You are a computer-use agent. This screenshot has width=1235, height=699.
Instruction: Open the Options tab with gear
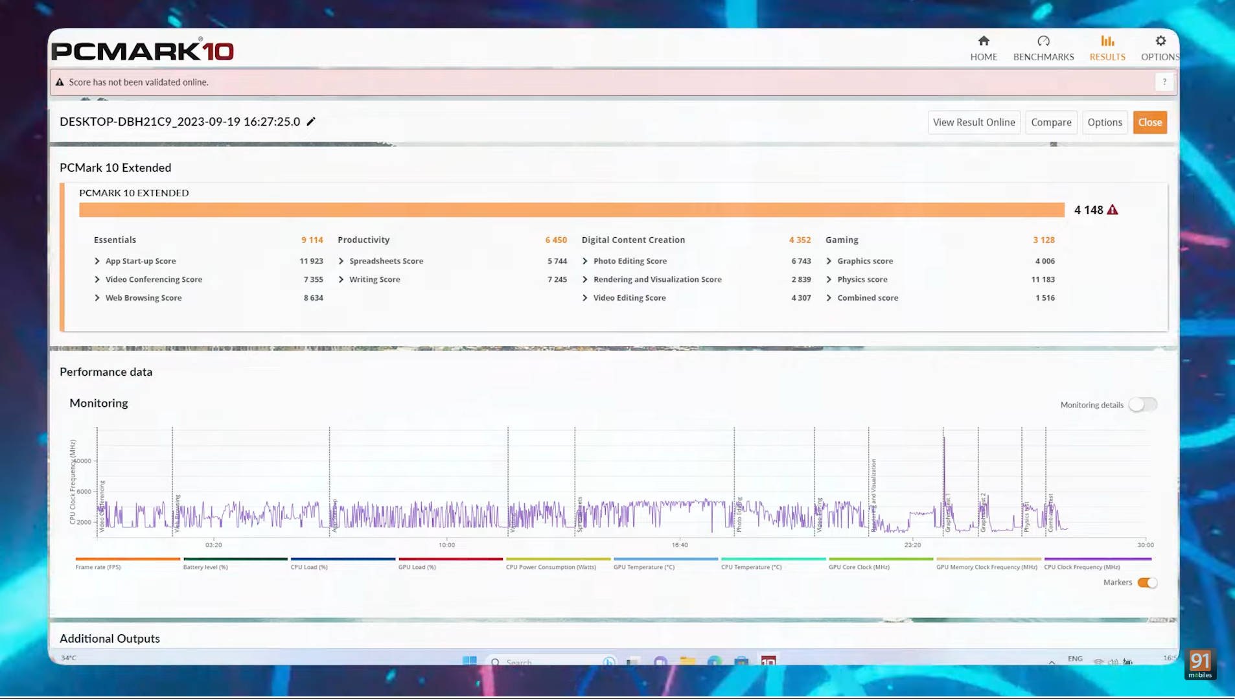point(1160,49)
